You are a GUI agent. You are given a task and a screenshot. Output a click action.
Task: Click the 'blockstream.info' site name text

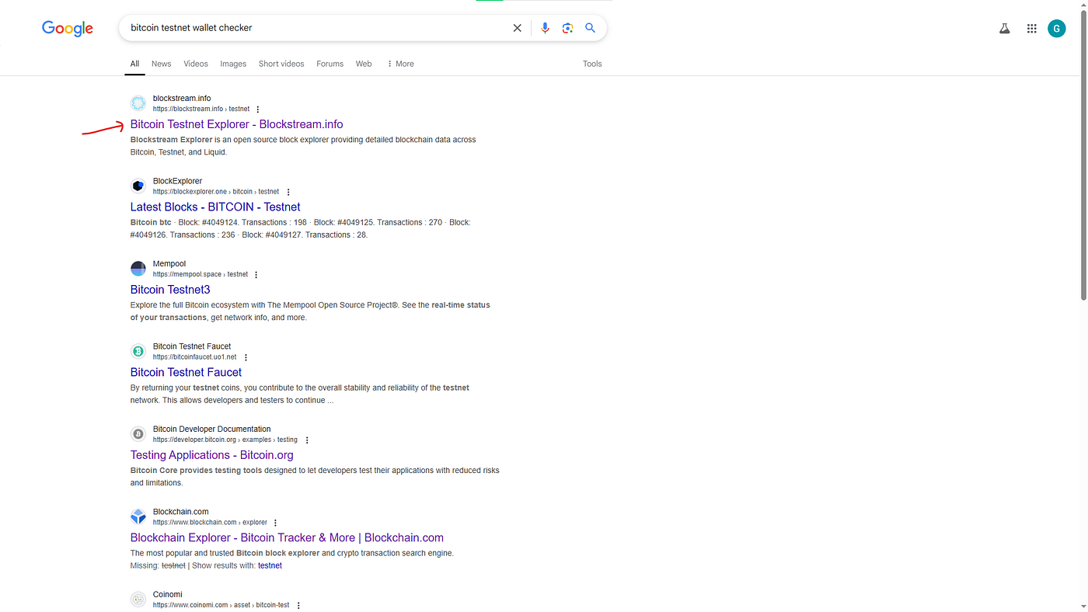pyautogui.click(x=182, y=99)
